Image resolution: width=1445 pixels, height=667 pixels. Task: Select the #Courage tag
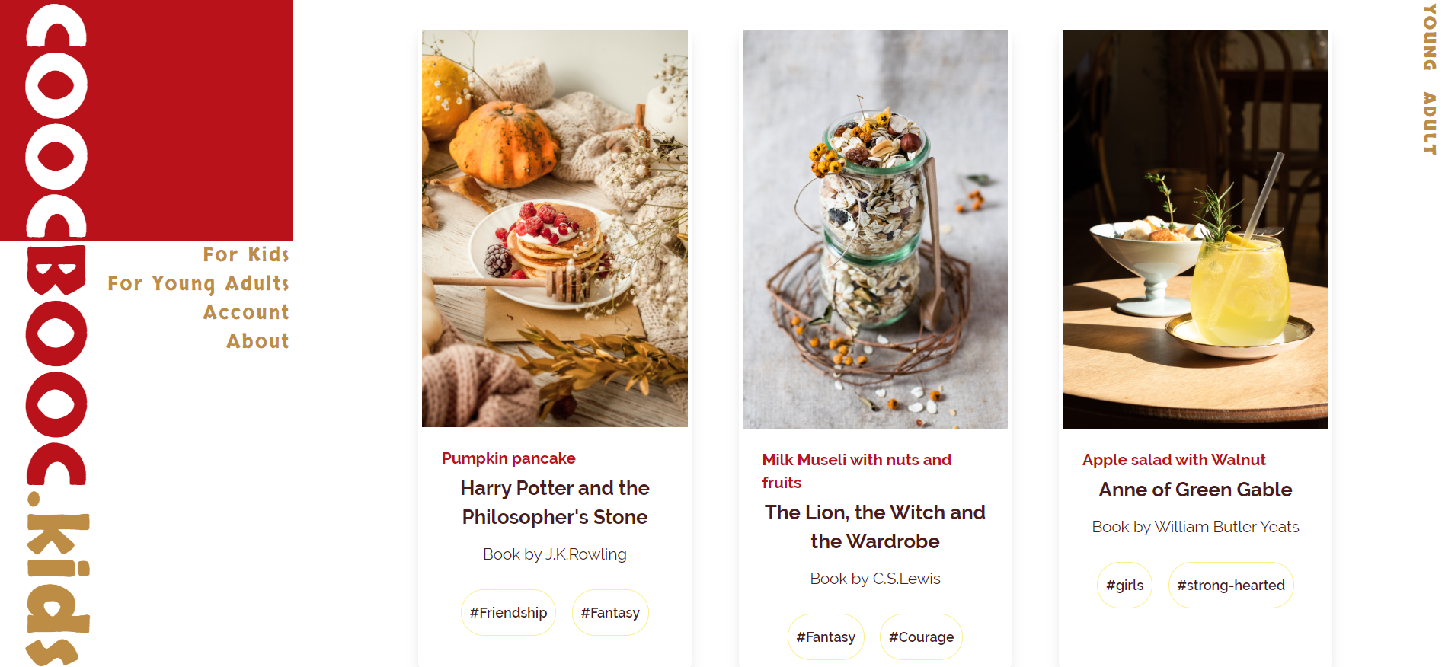coord(921,637)
